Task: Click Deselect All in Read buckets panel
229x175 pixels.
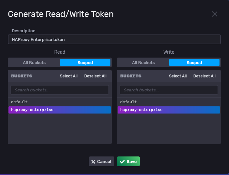Action: [95, 76]
